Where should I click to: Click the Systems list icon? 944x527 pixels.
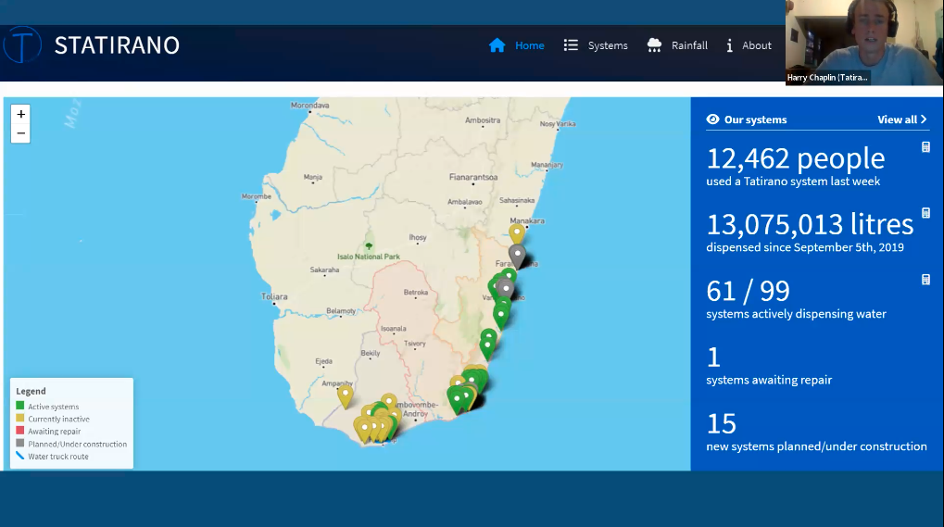(x=571, y=45)
